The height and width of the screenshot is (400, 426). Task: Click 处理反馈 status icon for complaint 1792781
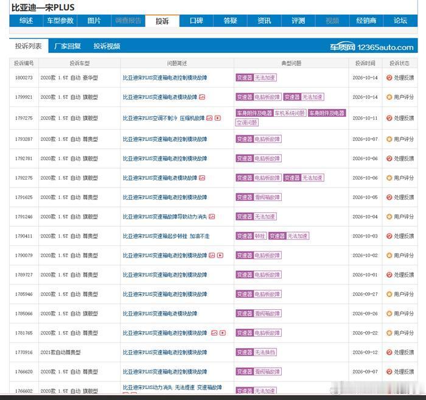coord(389,158)
